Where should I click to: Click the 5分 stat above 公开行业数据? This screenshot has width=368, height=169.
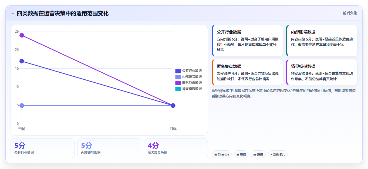point(20,146)
